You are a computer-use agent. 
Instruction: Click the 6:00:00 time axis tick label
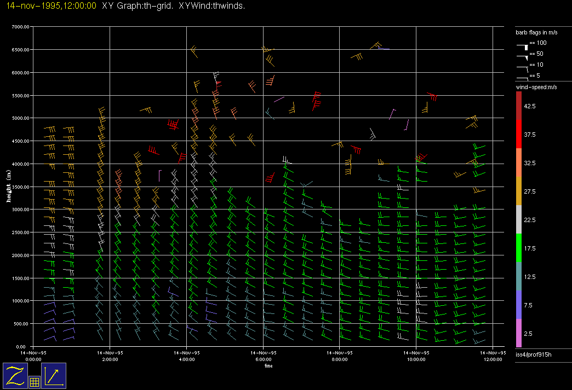point(263,359)
